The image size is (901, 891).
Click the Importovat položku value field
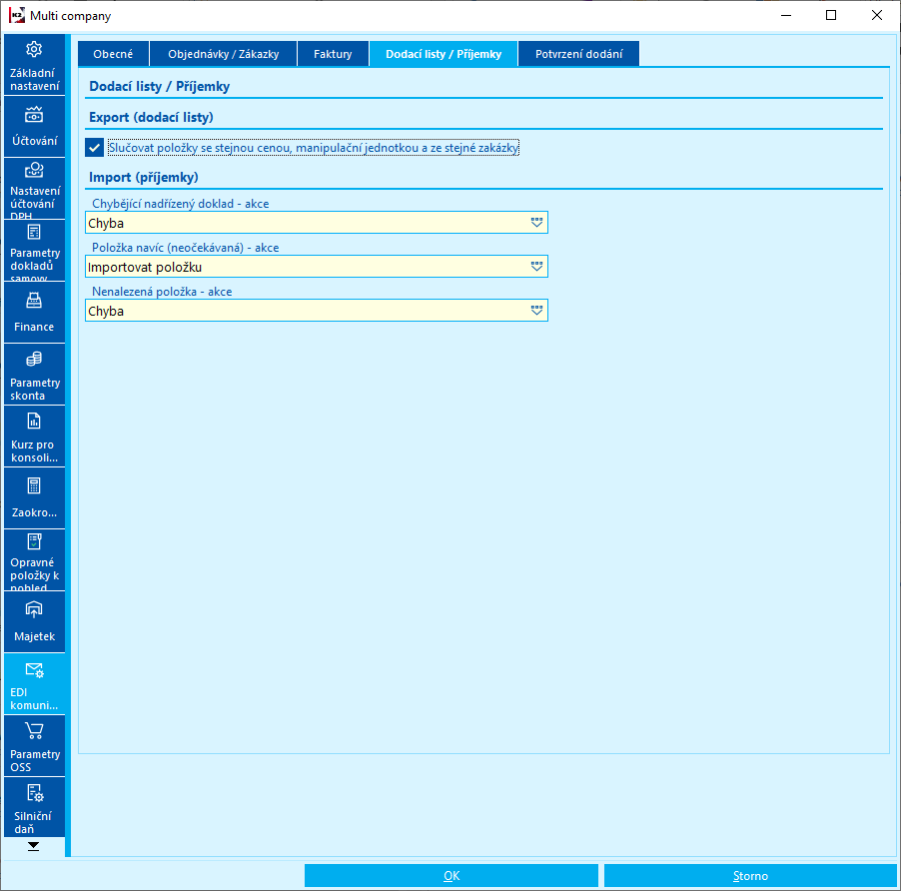(317, 267)
